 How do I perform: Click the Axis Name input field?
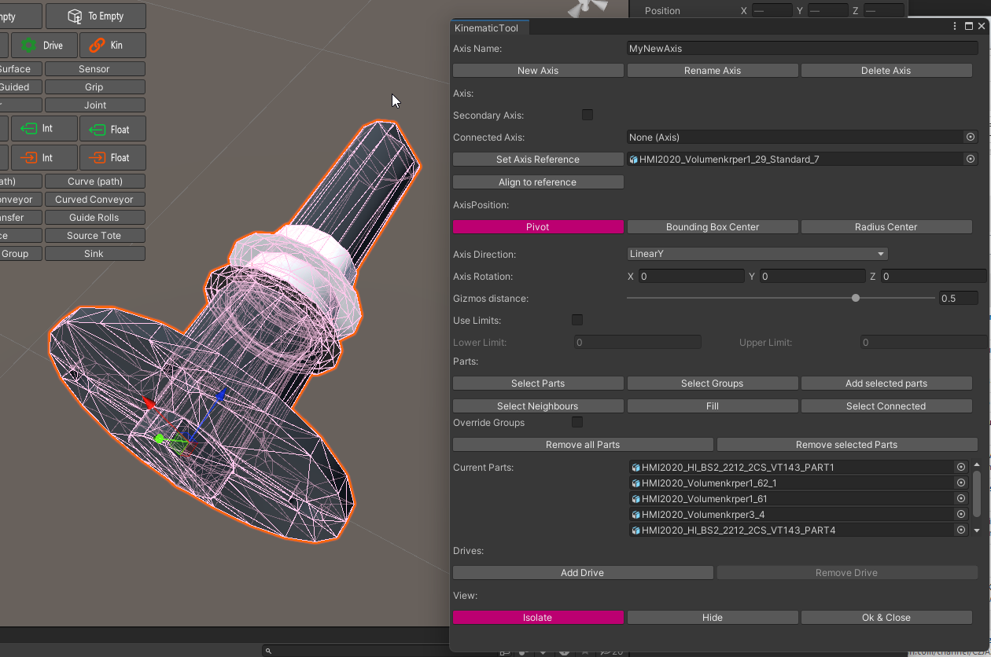[802, 49]
